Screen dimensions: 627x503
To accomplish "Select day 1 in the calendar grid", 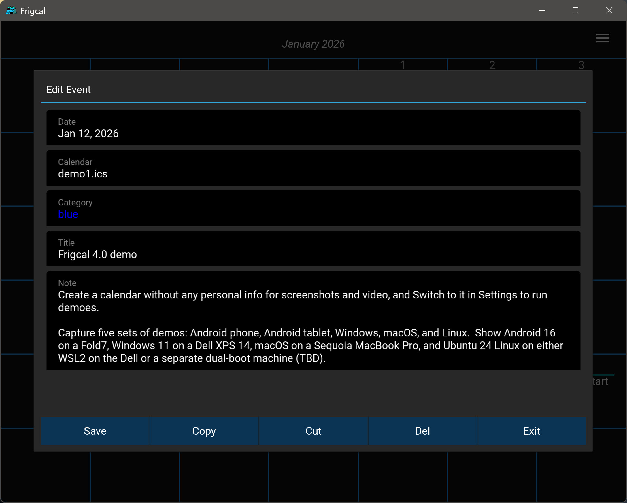I will click(403, 65).
